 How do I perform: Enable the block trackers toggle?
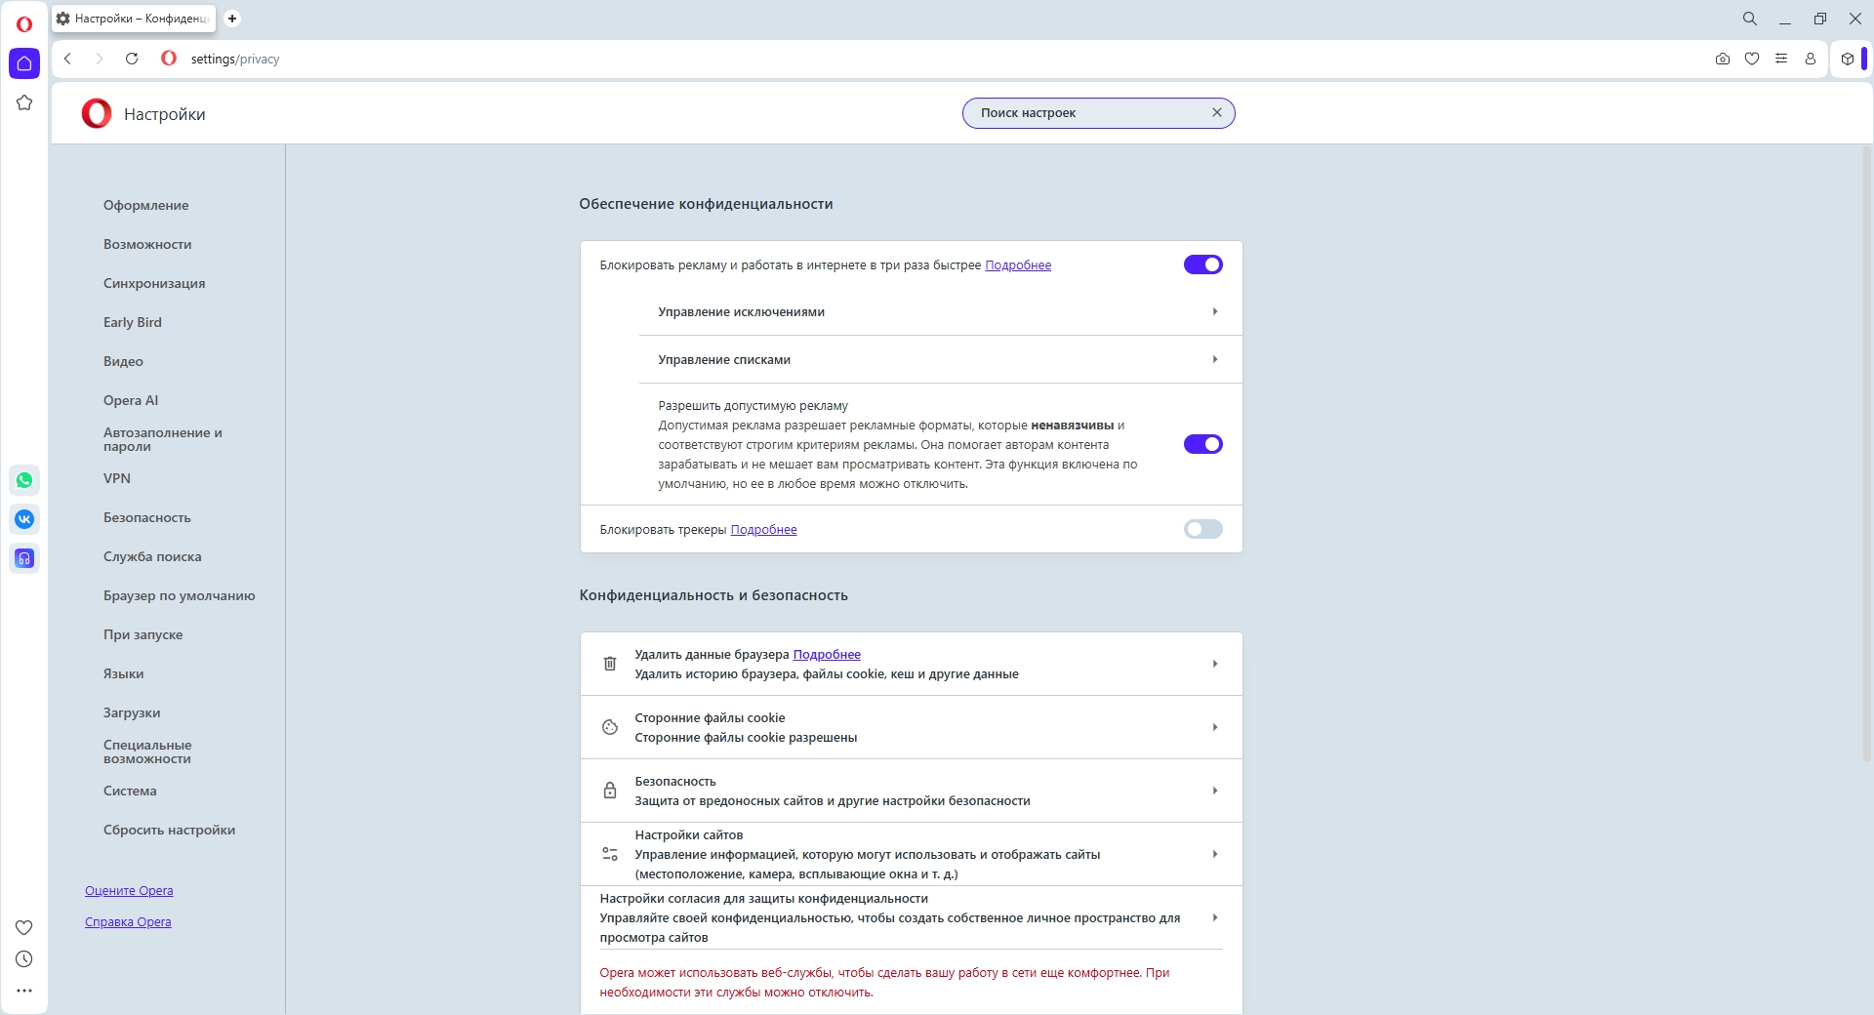click(1202, 529)
